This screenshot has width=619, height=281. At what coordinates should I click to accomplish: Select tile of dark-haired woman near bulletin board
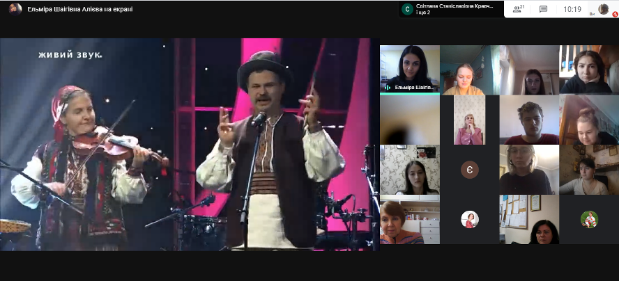click(x=529, y=220)
